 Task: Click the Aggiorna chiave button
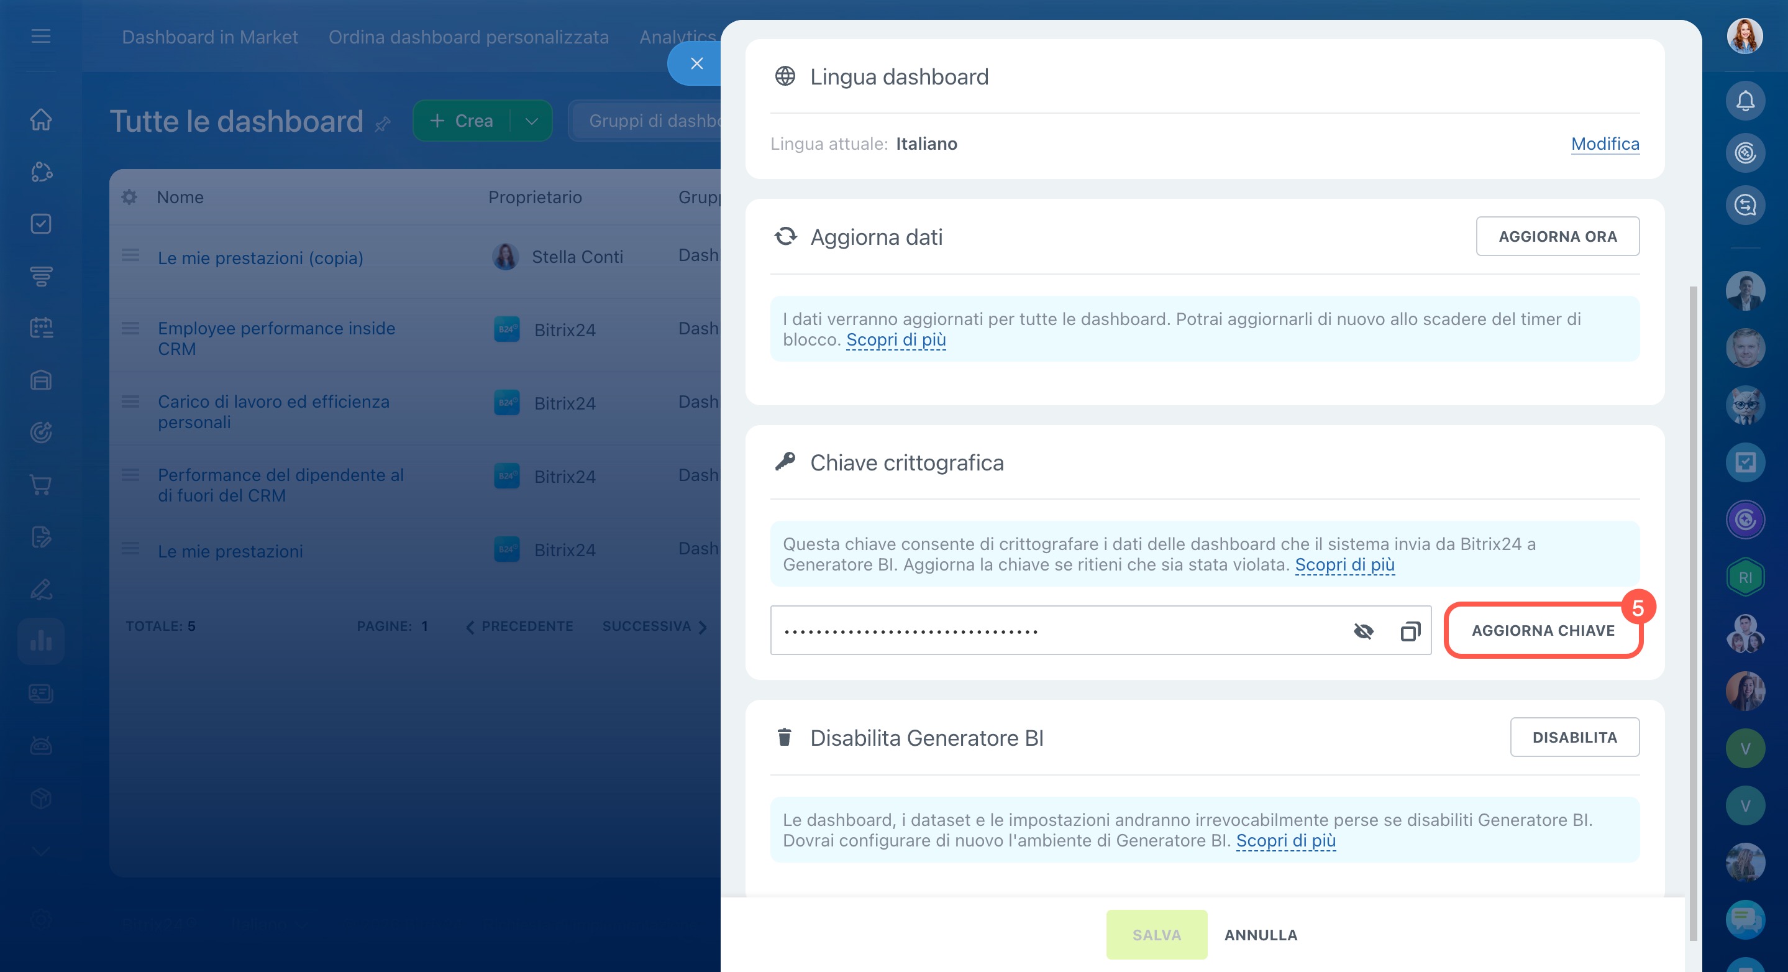tap(1542, 630)
